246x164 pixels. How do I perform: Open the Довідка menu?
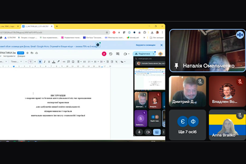(x=21, y=56)
